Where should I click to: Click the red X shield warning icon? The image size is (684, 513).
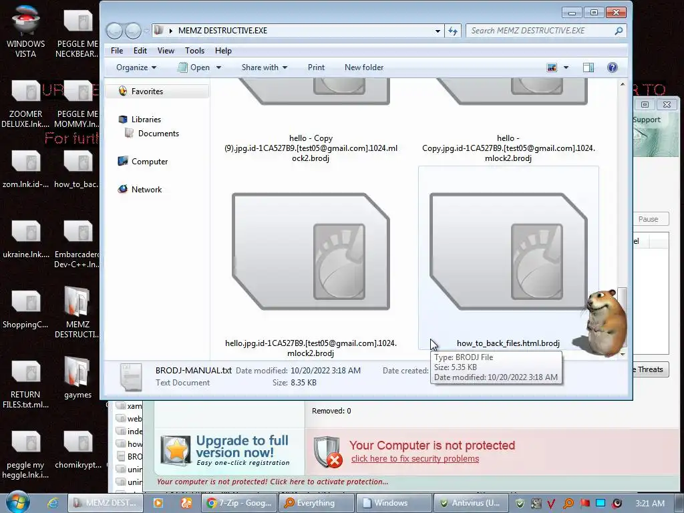click(x=328, y=452)
